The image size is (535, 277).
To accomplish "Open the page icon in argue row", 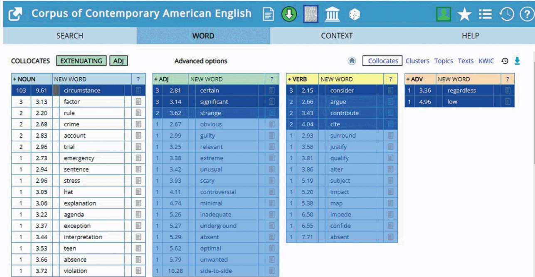I will 390,101.
